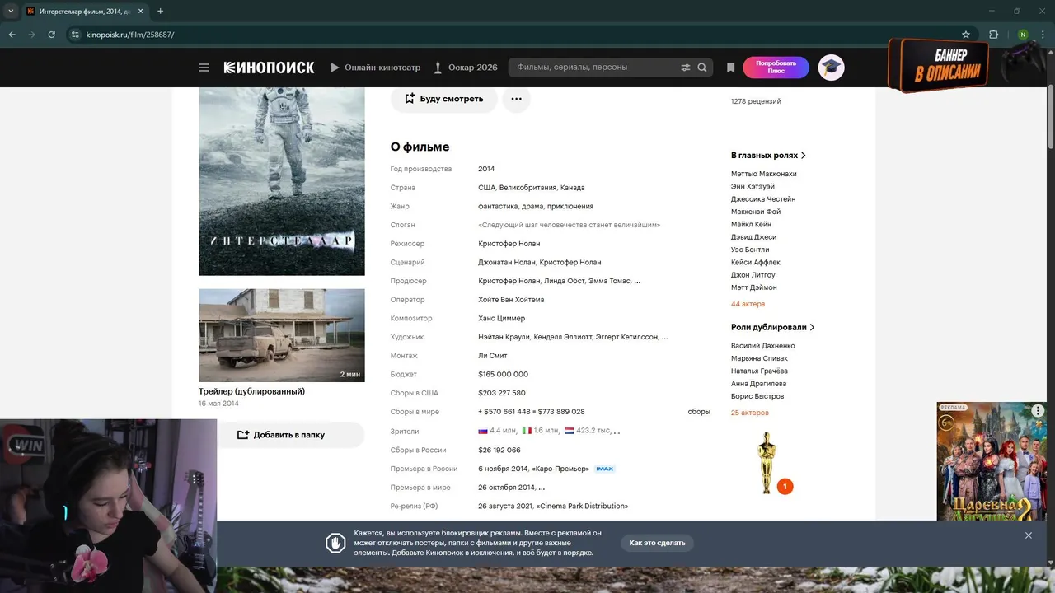Screen dimensions: 1055x593
Task: Open director Кристофер Нолан link
Action: pos(509,244)
